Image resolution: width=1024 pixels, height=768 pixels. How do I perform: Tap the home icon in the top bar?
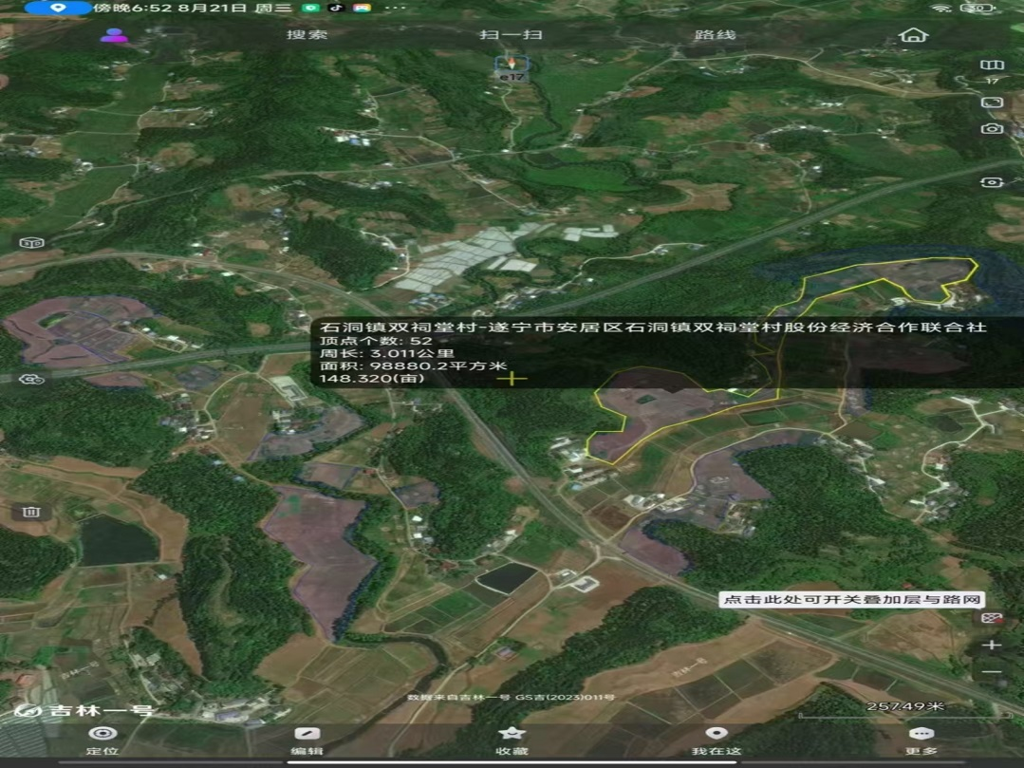pyautogui.click(x=913, y=35)
